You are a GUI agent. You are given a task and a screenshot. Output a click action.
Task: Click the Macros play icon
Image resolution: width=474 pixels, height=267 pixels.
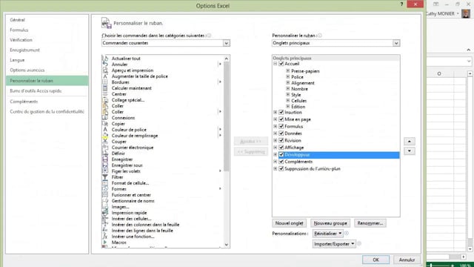[105, 243]
